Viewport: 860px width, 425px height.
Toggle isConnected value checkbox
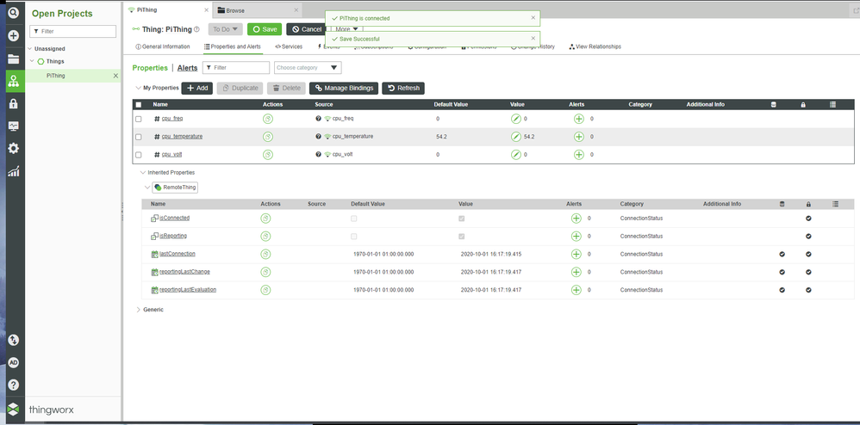[462, 219]
